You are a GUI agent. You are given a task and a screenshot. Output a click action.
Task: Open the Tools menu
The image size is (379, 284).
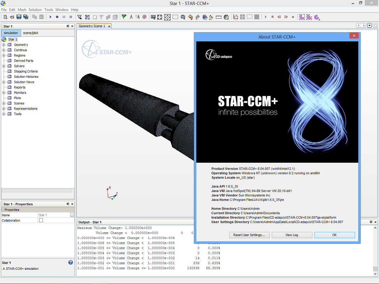pos(49,10)
